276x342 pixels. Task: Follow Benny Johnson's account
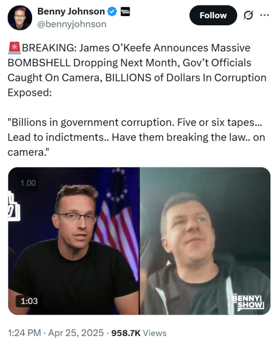(213, 15)
